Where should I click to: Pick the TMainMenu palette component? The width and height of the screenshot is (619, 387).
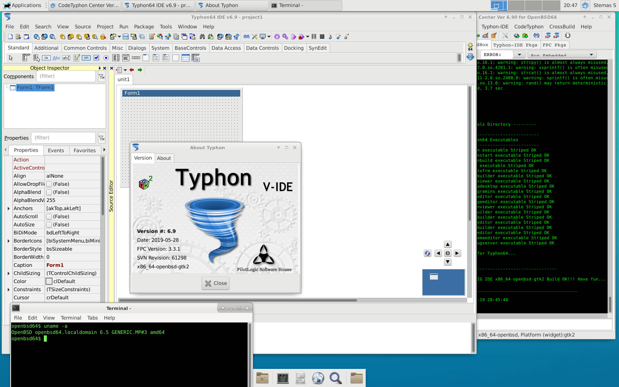tap(26, 57)
